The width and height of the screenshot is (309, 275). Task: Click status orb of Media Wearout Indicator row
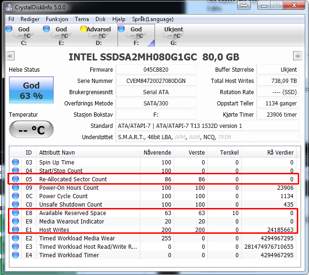tap(15, 221)
